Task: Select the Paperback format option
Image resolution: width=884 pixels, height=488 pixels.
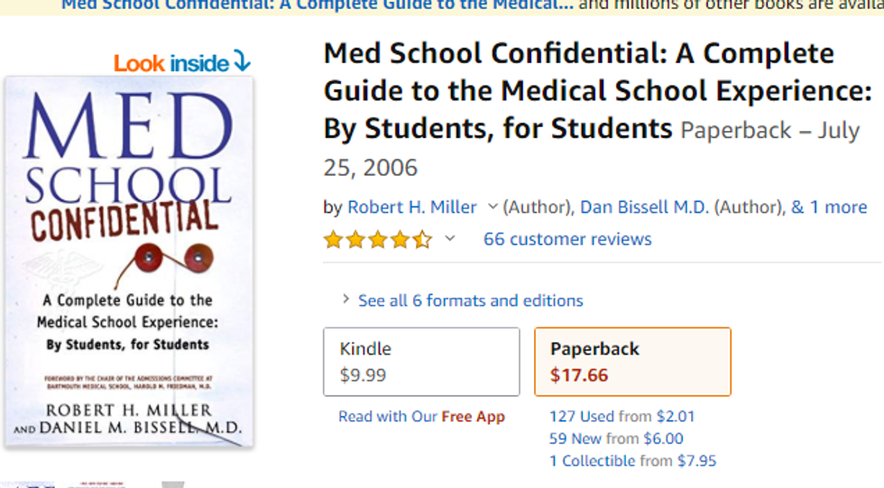Action: pyautogui.click(x=632, y=362)
